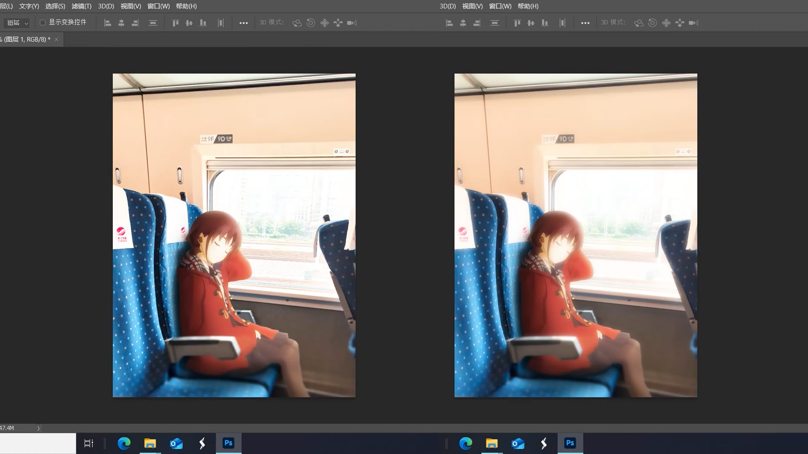The image size is (808, 454).
Task: Open the 3D(D) menu in right menu bar
Action: point(448,6)
